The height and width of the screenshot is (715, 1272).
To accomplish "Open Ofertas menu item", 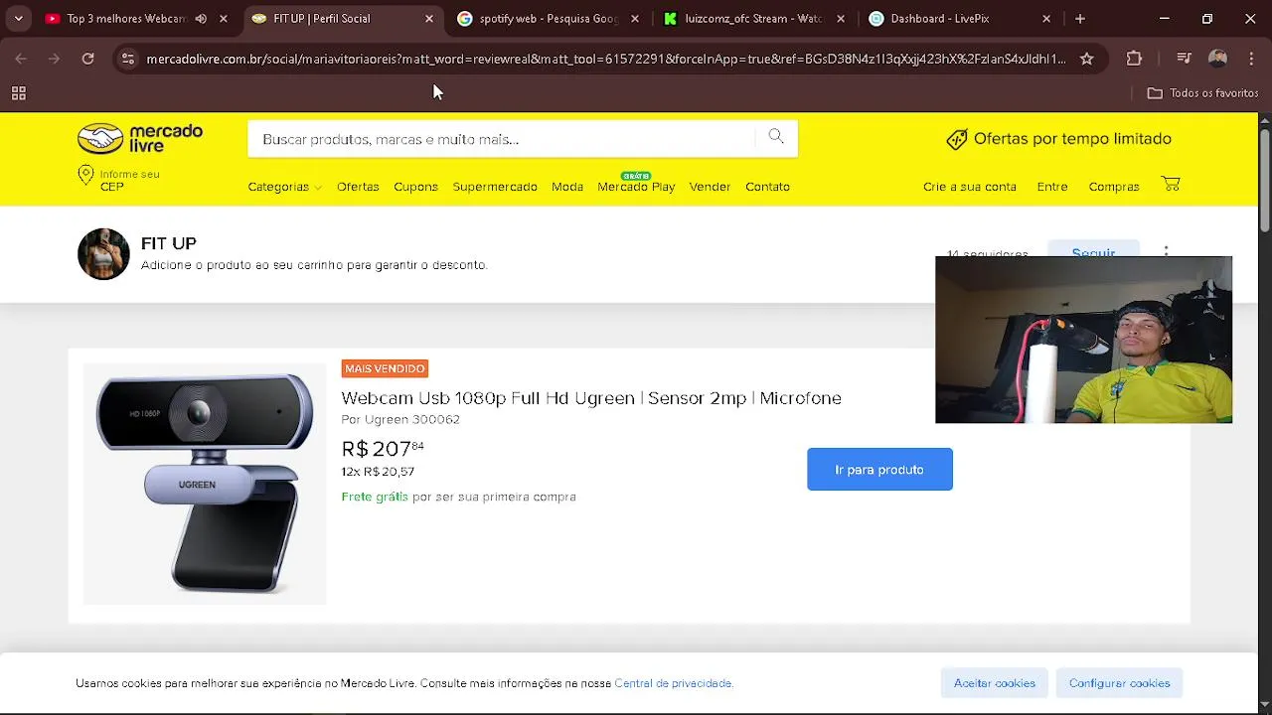I will coord(358,187).
